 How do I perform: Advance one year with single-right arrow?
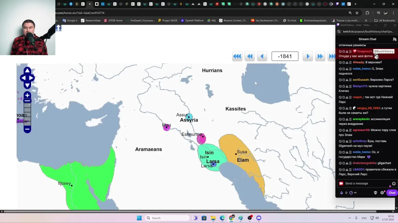coord(308,56)
